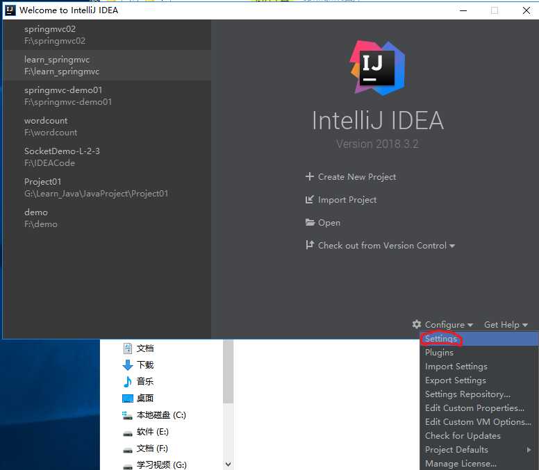Click Check out from Version Control link

[382, 245]
